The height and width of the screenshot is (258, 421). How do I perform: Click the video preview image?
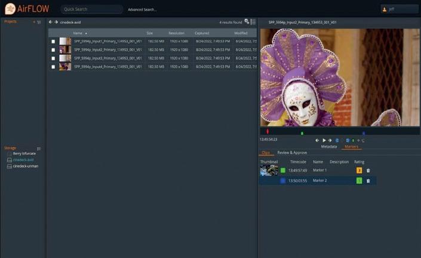(340, 77)
